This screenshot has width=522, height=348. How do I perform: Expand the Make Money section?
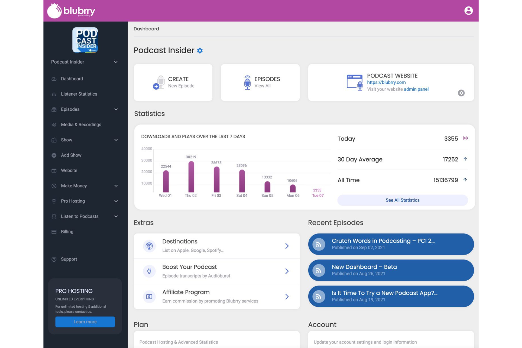pos(116,186)
